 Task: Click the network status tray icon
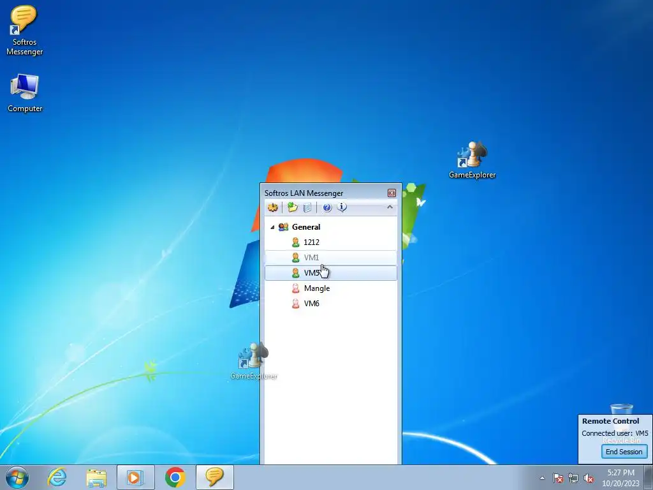[x=573, y=478]
